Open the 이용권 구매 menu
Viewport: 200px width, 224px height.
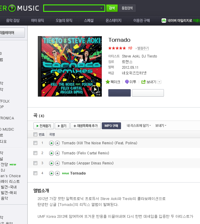pos(141,20)
